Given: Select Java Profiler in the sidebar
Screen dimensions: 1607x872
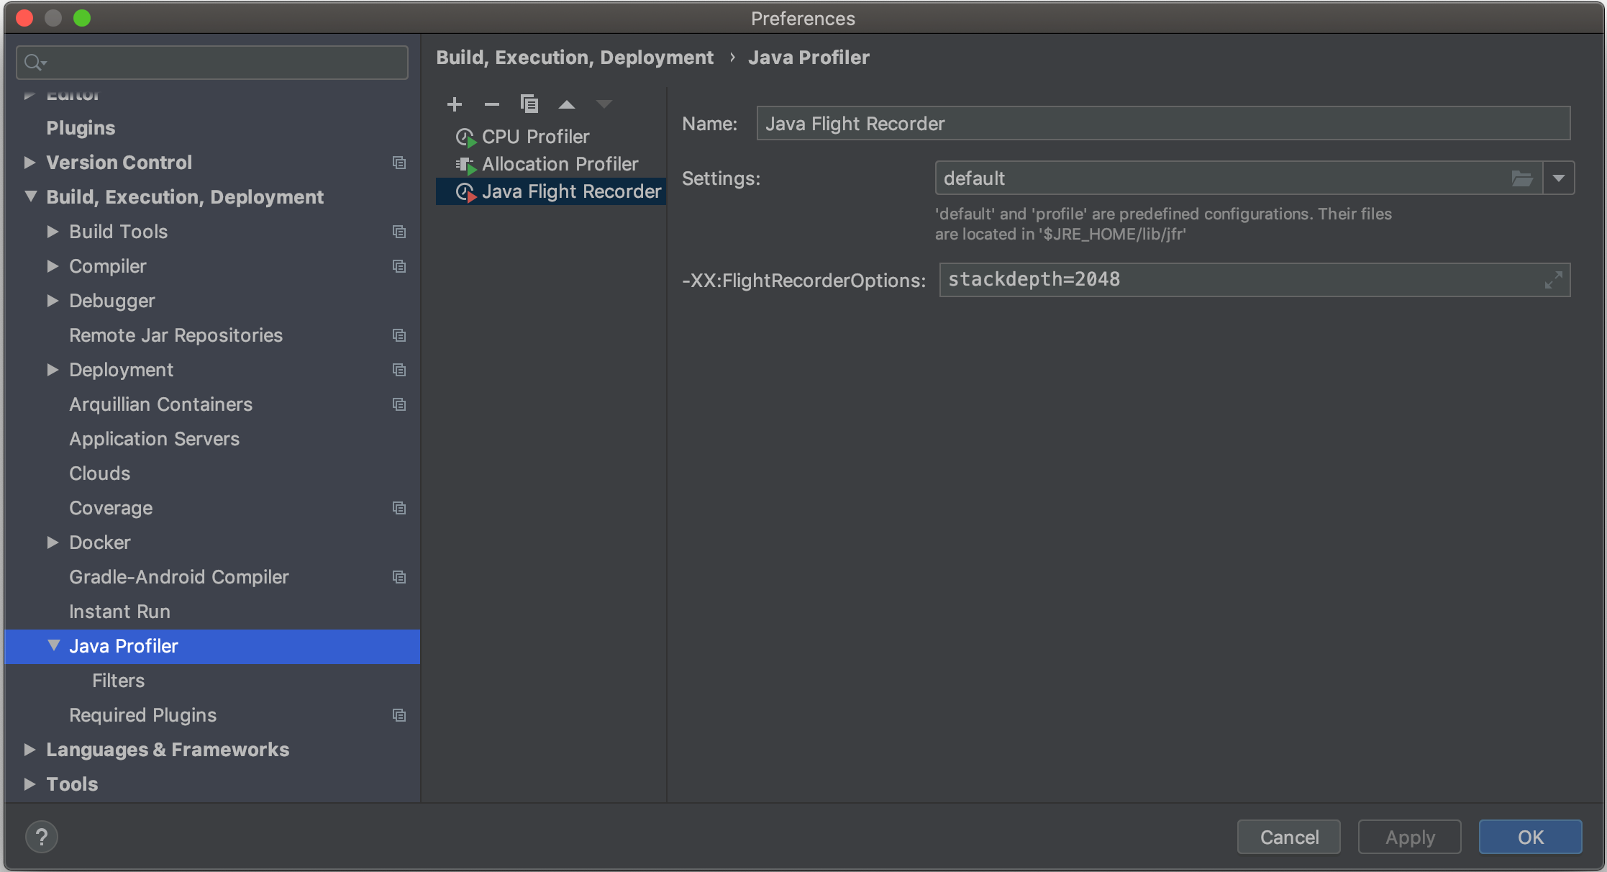Looking at the screenshot, I should pos(122,645).
